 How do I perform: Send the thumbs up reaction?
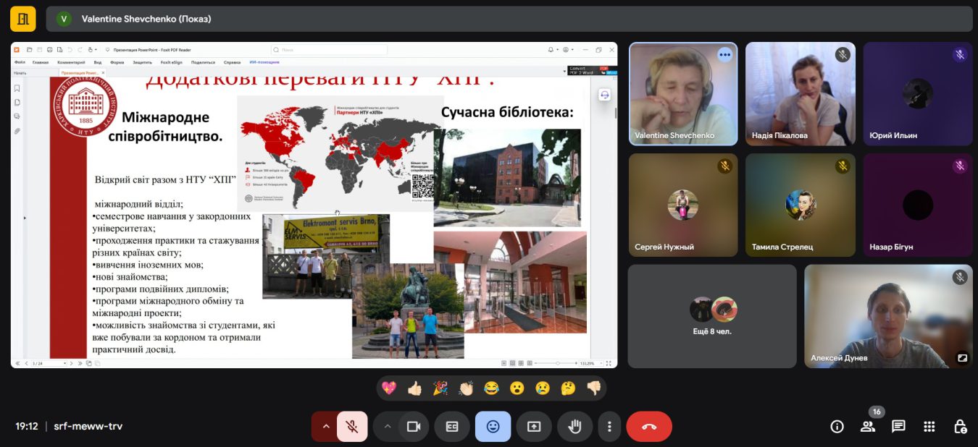pos(414,388)
